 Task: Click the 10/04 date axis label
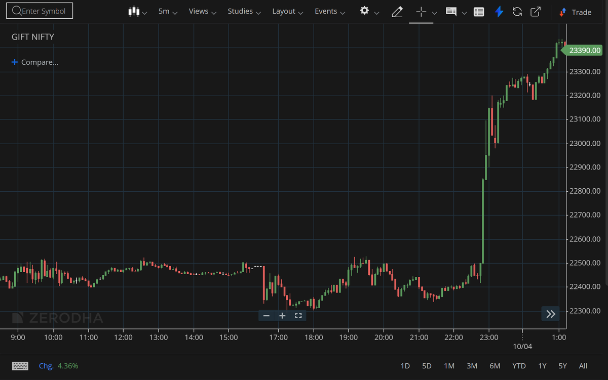coord(523,346)
